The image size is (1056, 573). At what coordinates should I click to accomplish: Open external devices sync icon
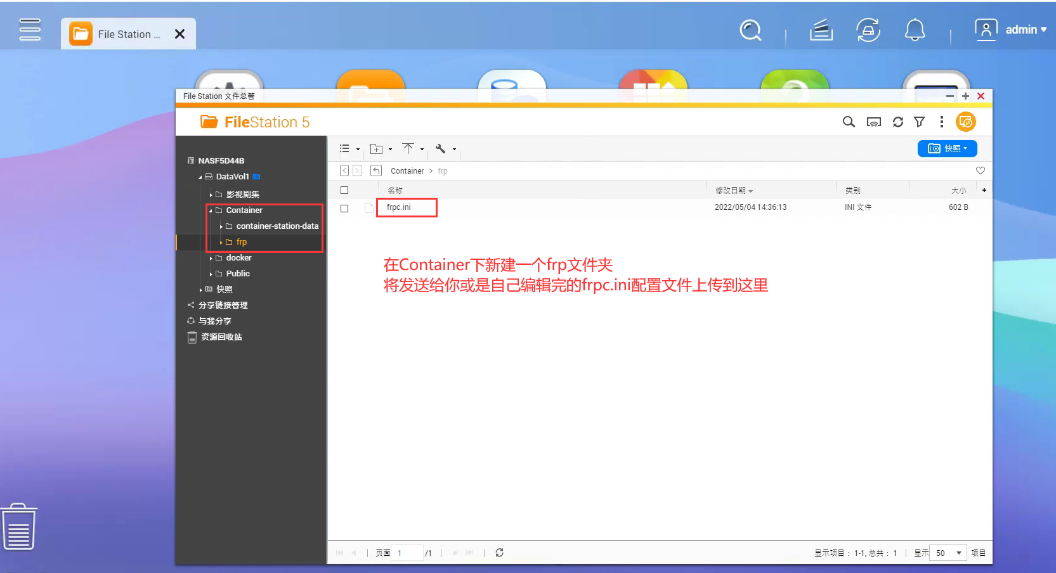(868, 30)
